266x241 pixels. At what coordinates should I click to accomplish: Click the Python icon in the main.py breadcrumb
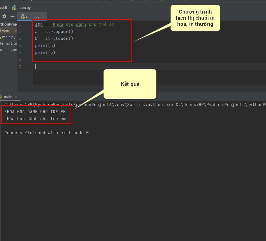(x=14, y=8)
